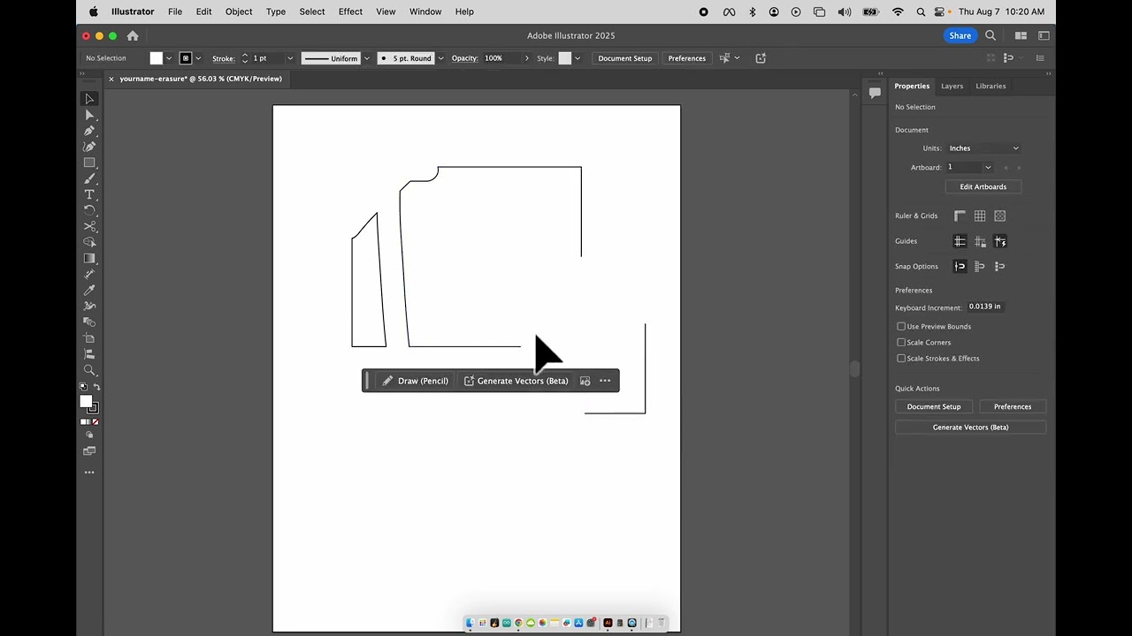Select the Shape Builder tool

pyautogui.click(x=89, y=242)
